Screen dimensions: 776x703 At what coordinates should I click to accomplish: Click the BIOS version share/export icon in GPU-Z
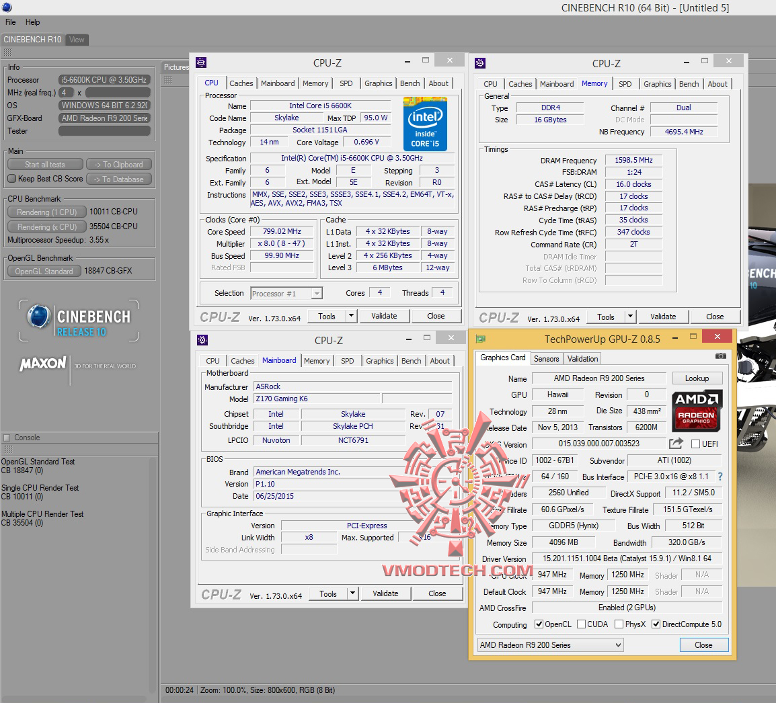(x=676, y=444)
